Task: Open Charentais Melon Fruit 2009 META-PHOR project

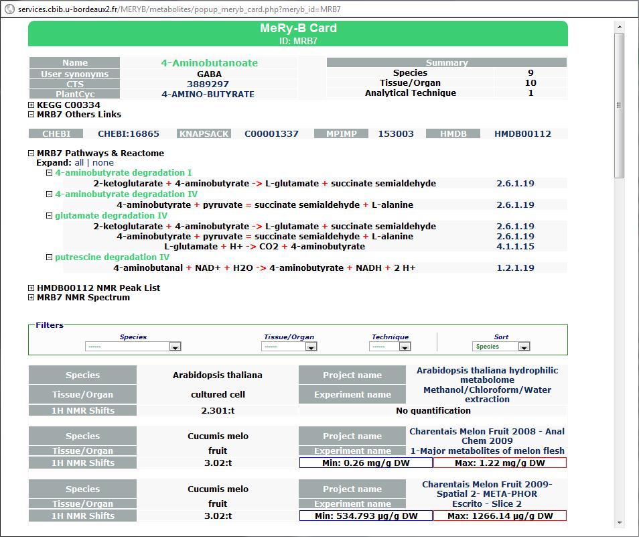Action: click(487, 489)
